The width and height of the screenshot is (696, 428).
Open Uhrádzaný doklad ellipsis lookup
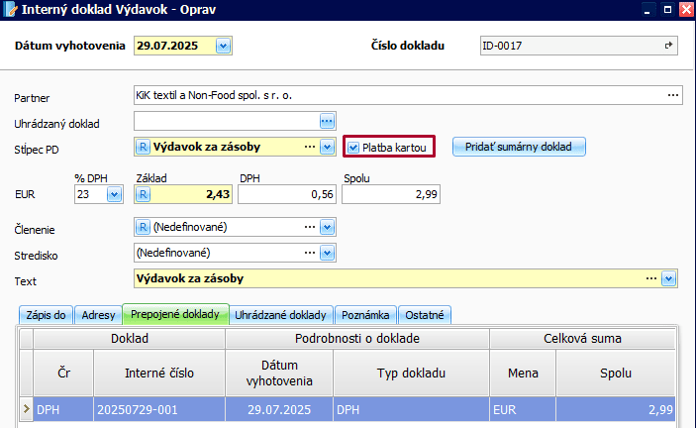(328, 122)
